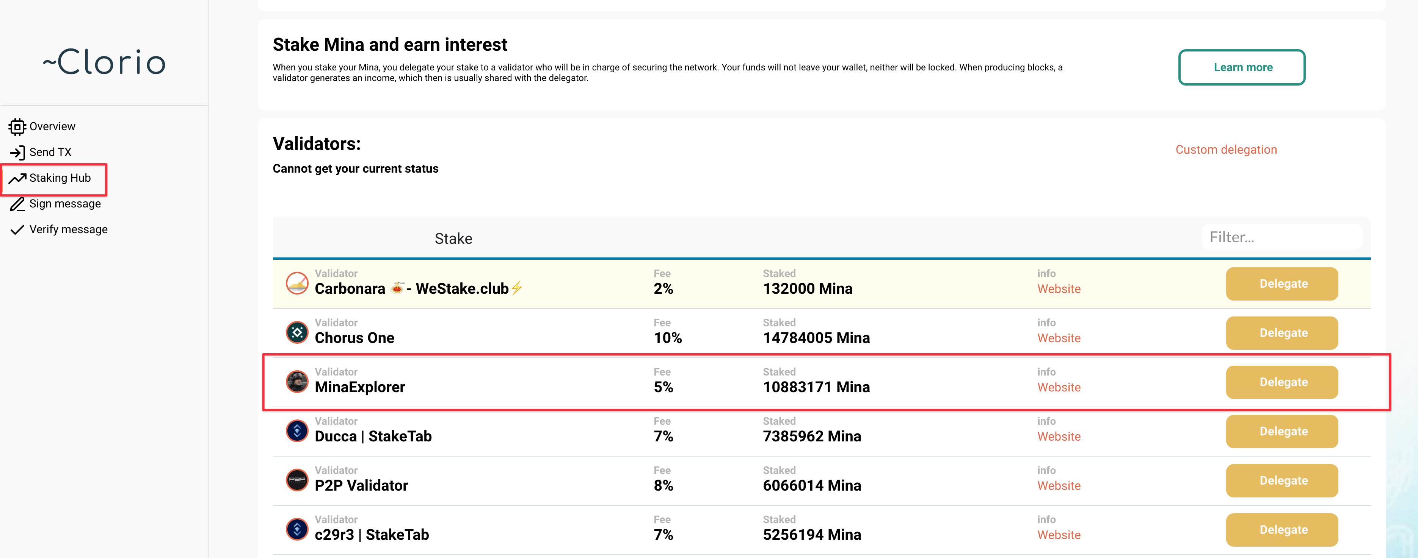Click the Chorus One validator name

pyautogui.click(x=354, y=338)
